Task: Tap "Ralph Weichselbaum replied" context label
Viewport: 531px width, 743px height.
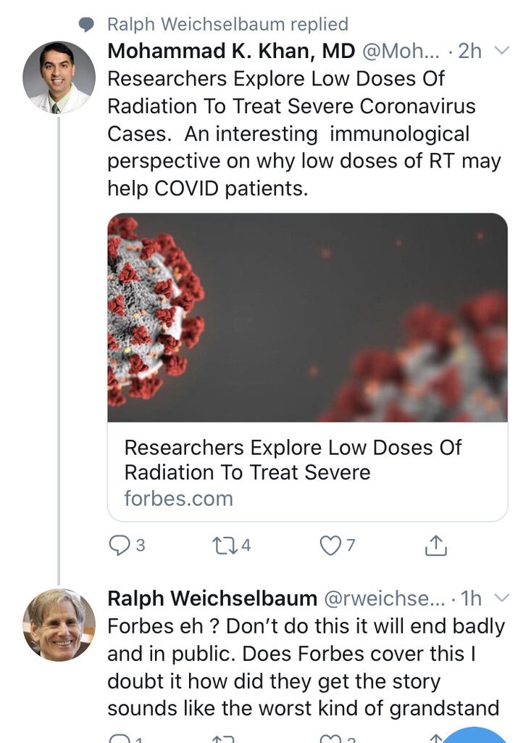Action: 227,25
